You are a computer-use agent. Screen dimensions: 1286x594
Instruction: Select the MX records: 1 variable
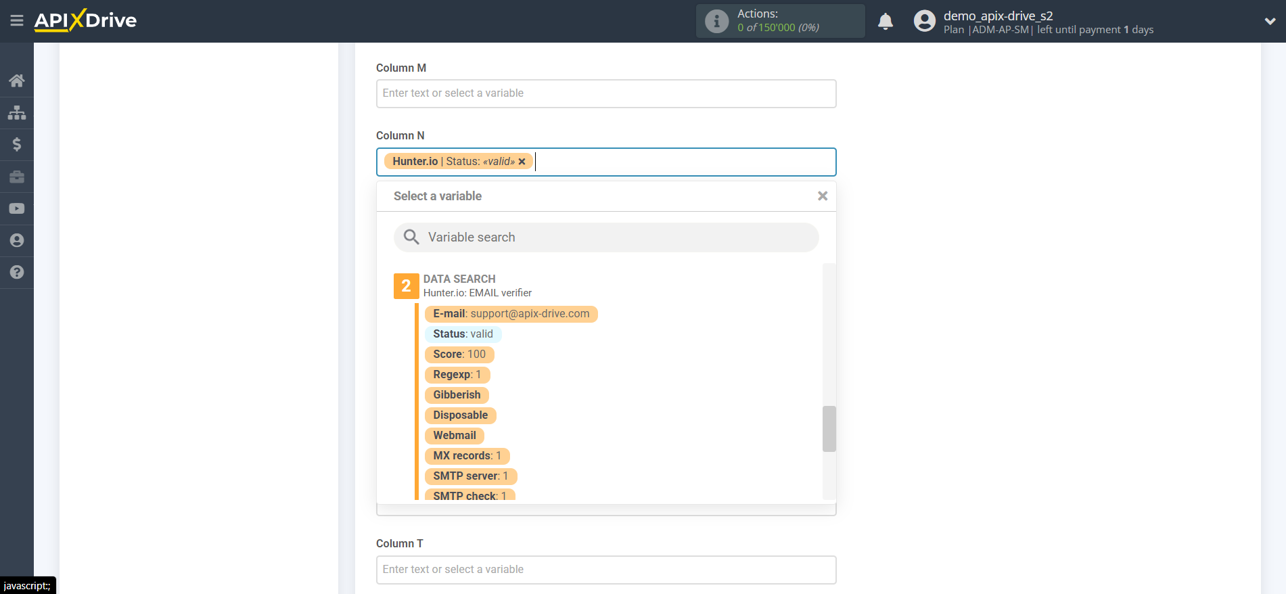point(467,456)
